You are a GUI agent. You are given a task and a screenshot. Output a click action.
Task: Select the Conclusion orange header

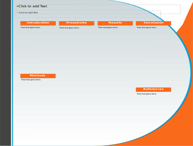(x=153, y=23)
